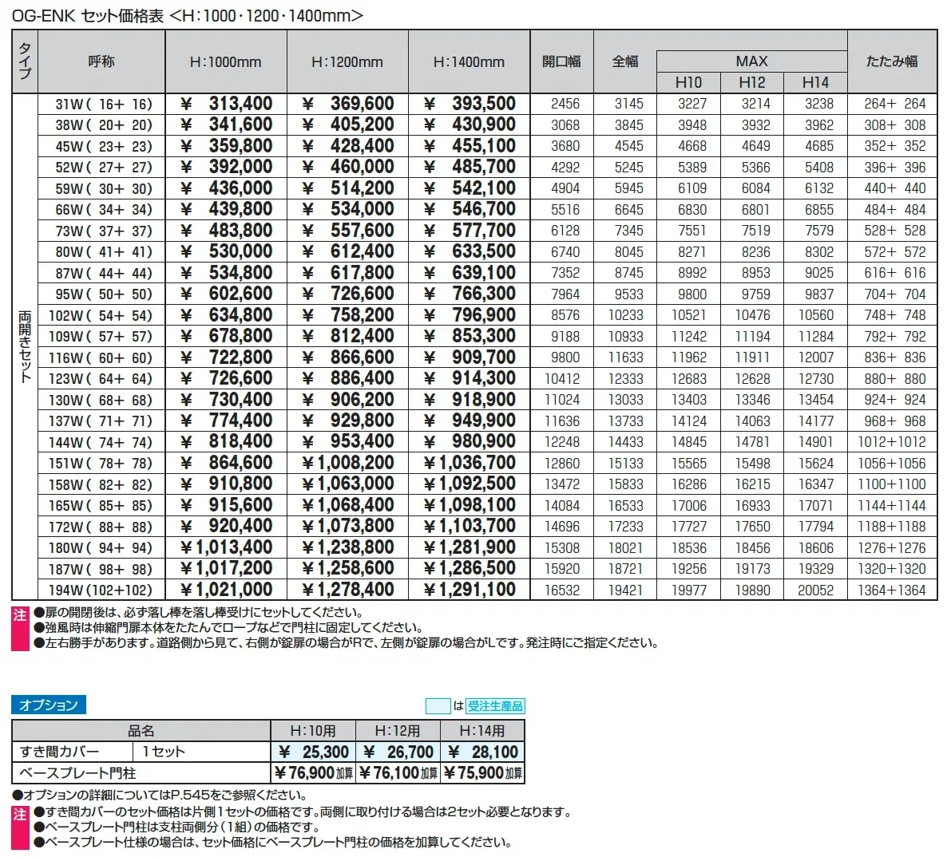Click price ¥915,600 in 165W row
Image resolution: width=947 pixels, height=857 pixels.
[x=227, y=505]
